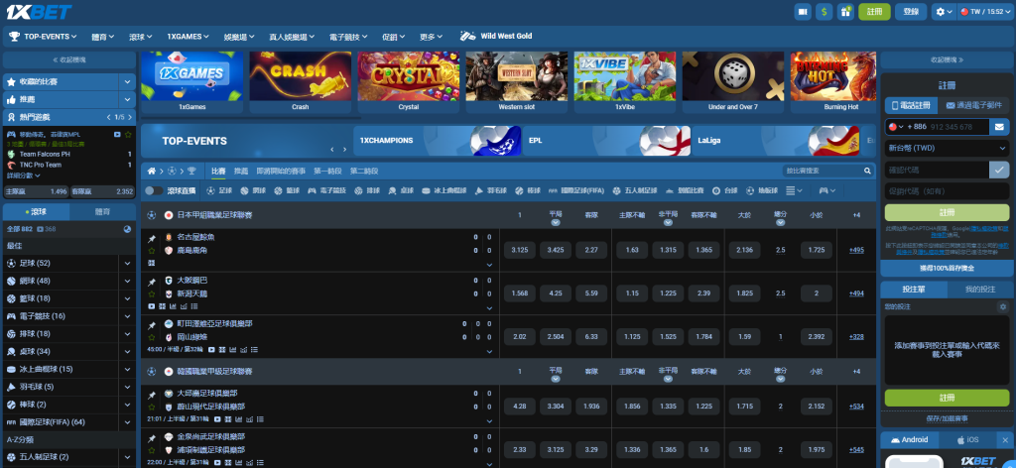The height and width of the screenshot is (468, 1016).
Task: Open the dollar sign payments icon
Action: tap(825, 11)
